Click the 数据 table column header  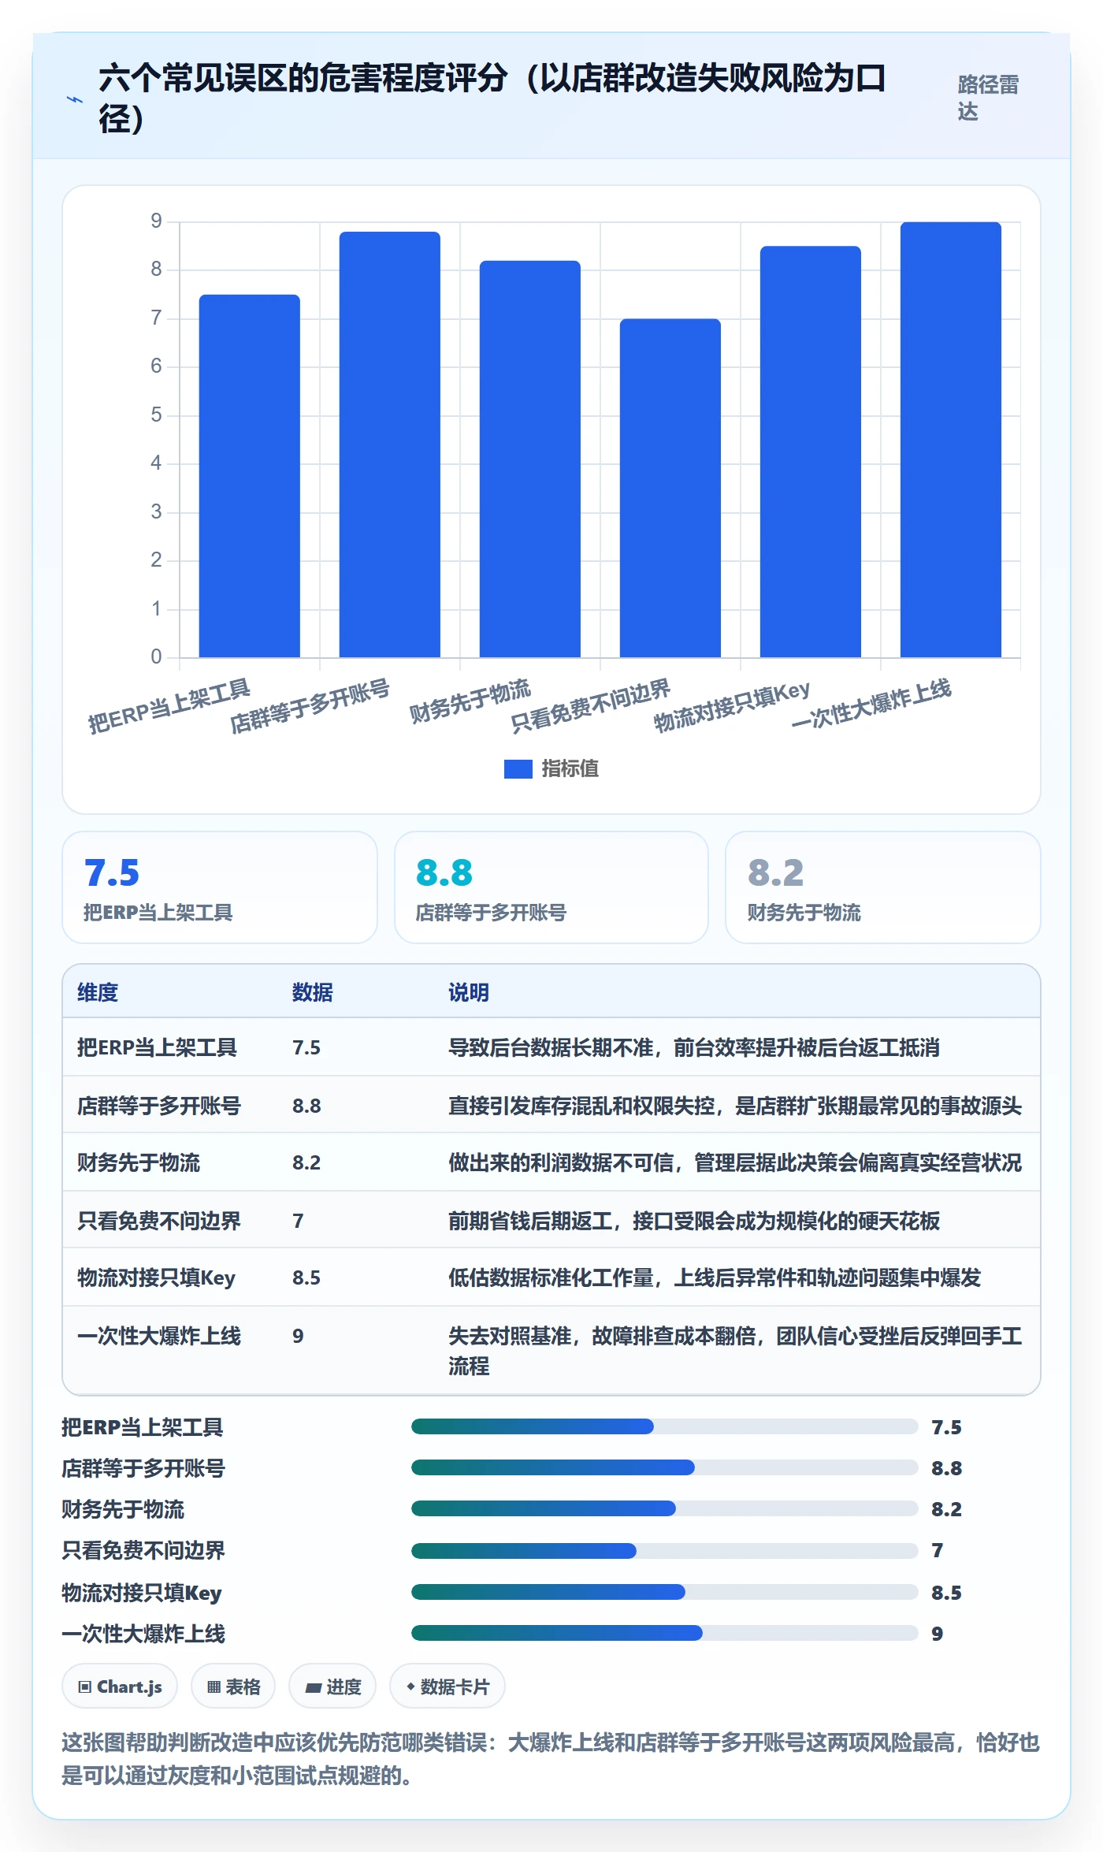click(x=312, y=992)
